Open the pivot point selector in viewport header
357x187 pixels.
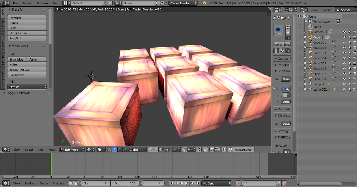[101, 150]
